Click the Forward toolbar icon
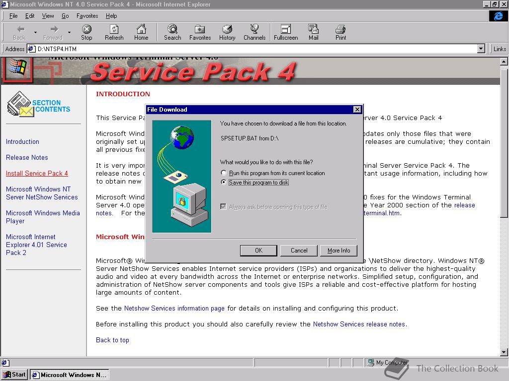509x381 pixels. point(53,32)
